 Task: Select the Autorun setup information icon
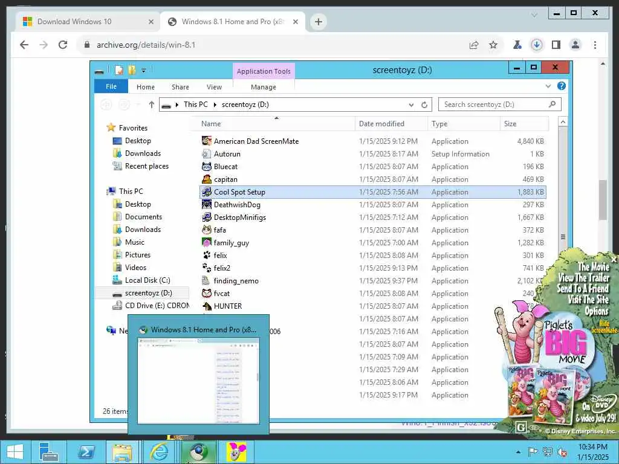[x=207, y=154]
